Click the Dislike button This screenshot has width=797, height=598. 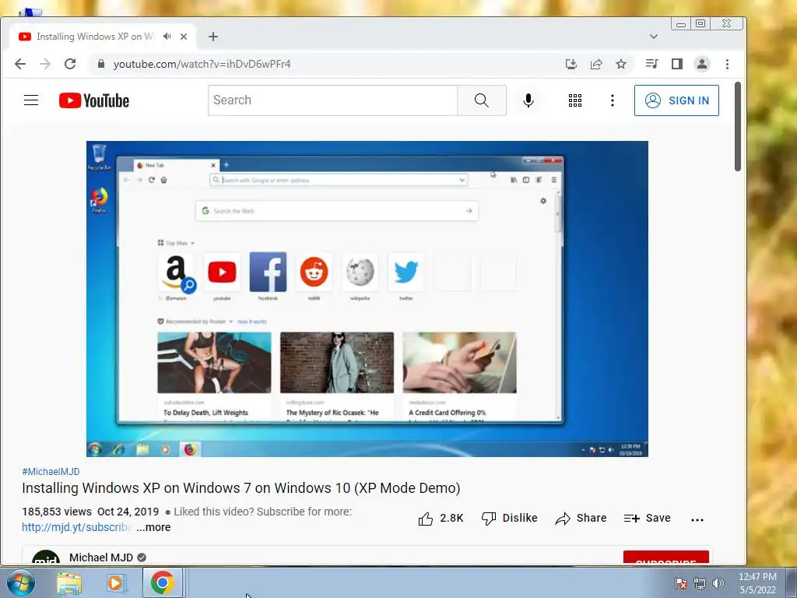click(509, 518)
